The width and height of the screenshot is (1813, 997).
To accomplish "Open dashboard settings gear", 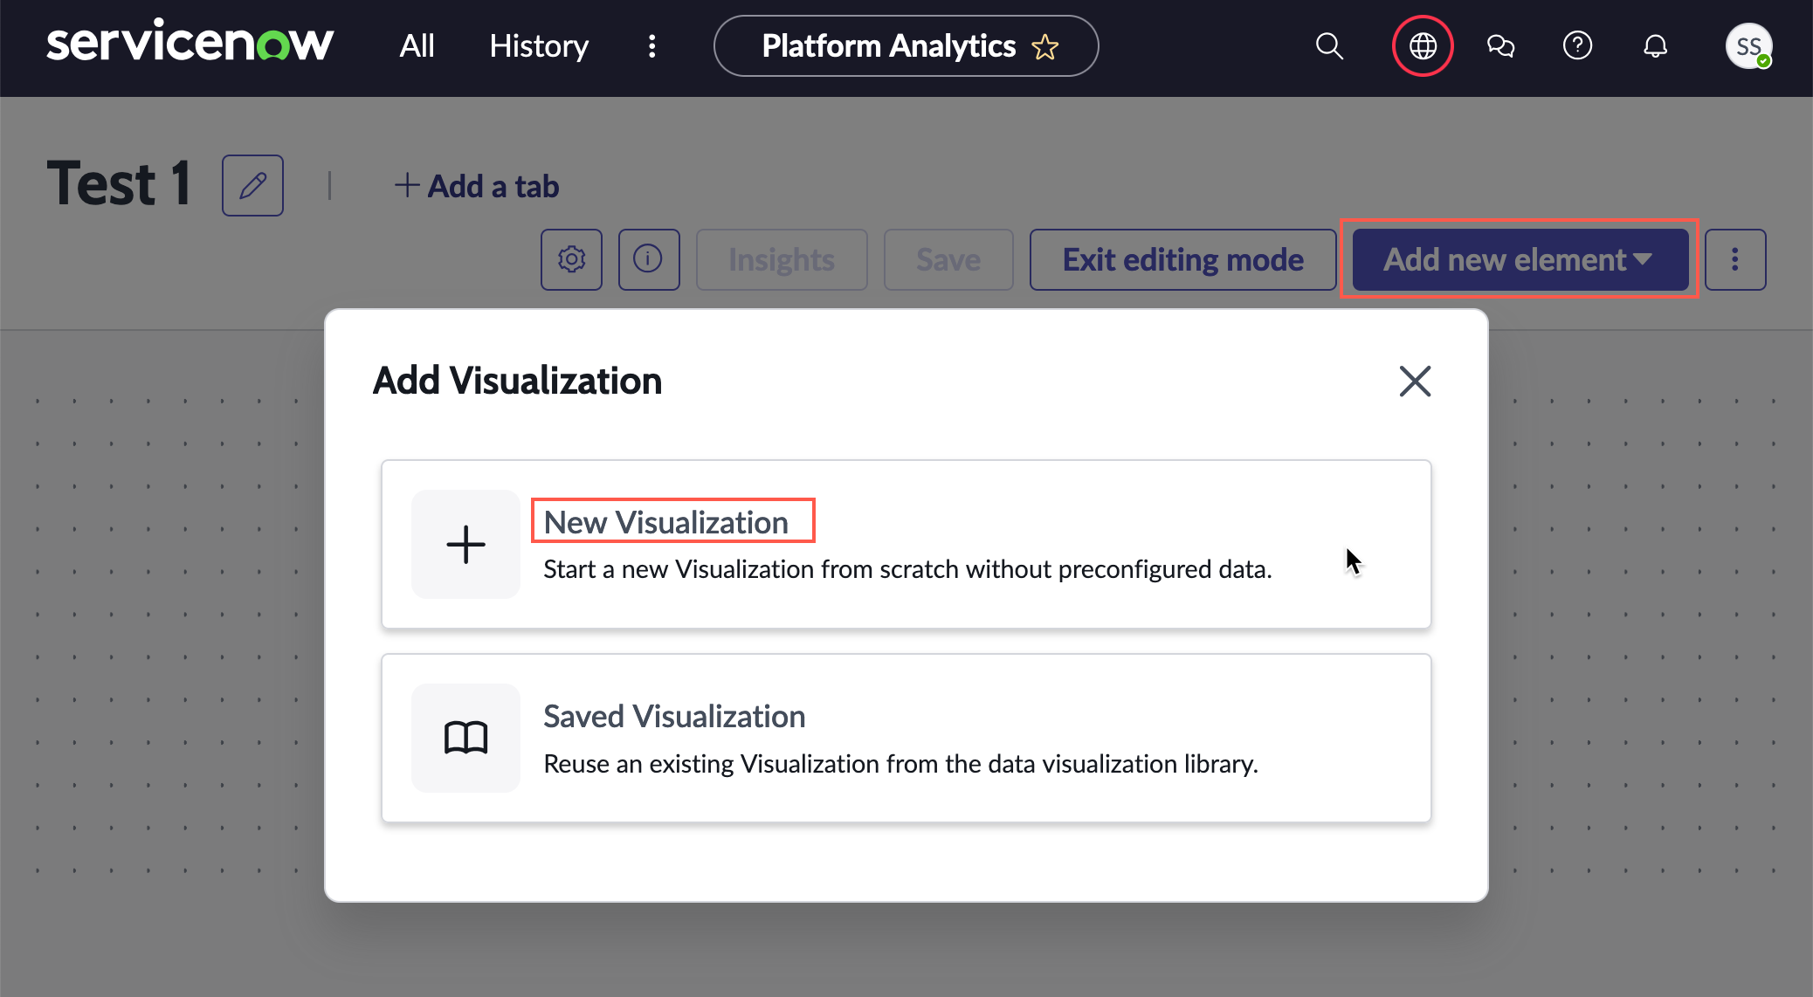I will point(571,259).
